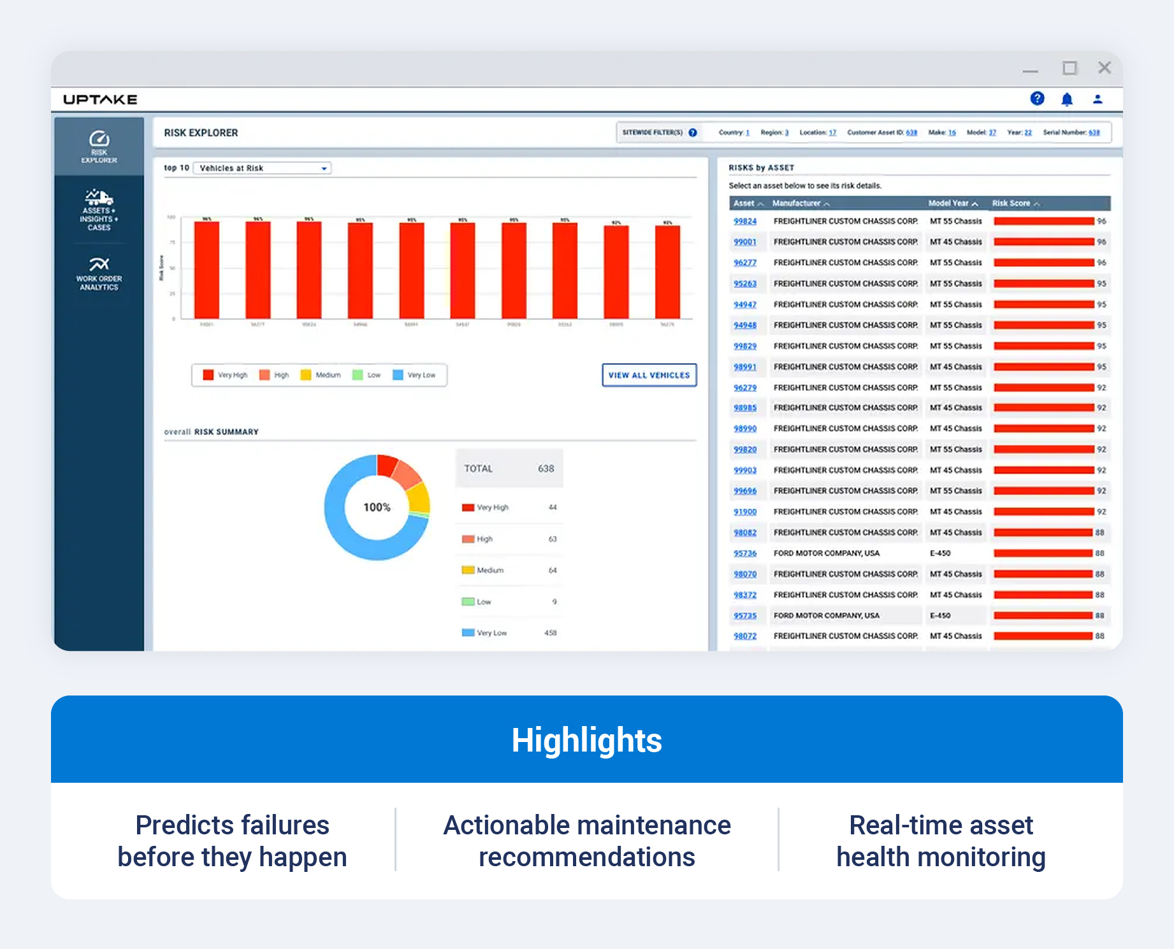Open asset 98372 details

coord(745,595)
